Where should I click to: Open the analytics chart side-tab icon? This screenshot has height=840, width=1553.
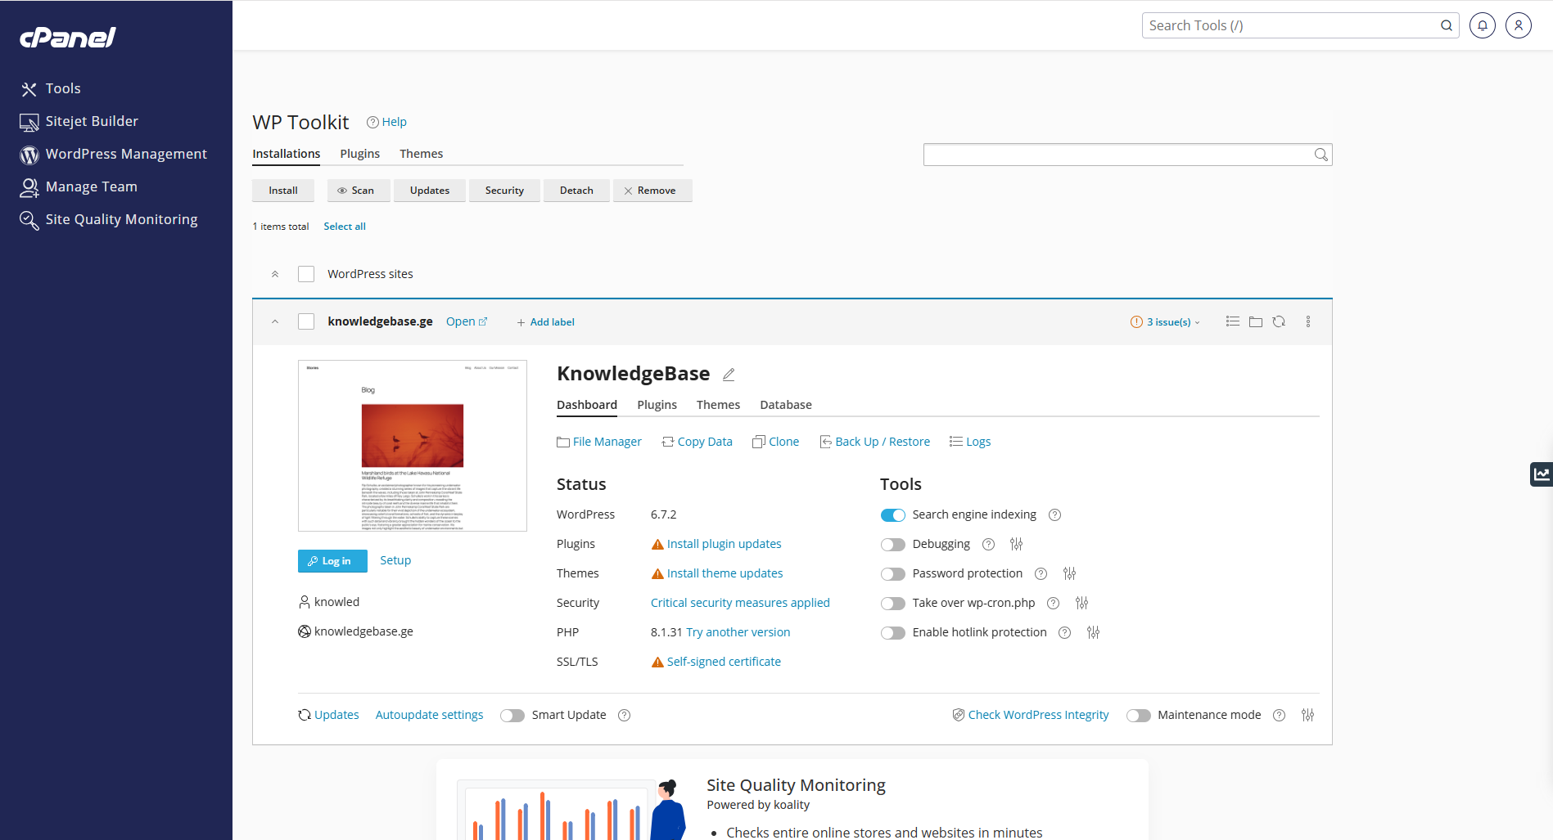pos(1542,474)
